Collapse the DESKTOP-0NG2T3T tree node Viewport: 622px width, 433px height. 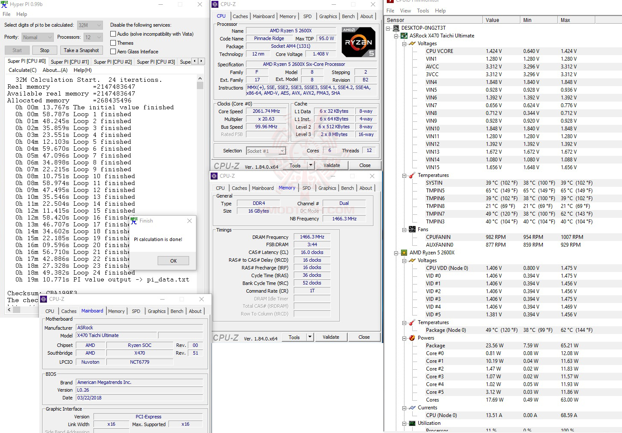(388, 28)
